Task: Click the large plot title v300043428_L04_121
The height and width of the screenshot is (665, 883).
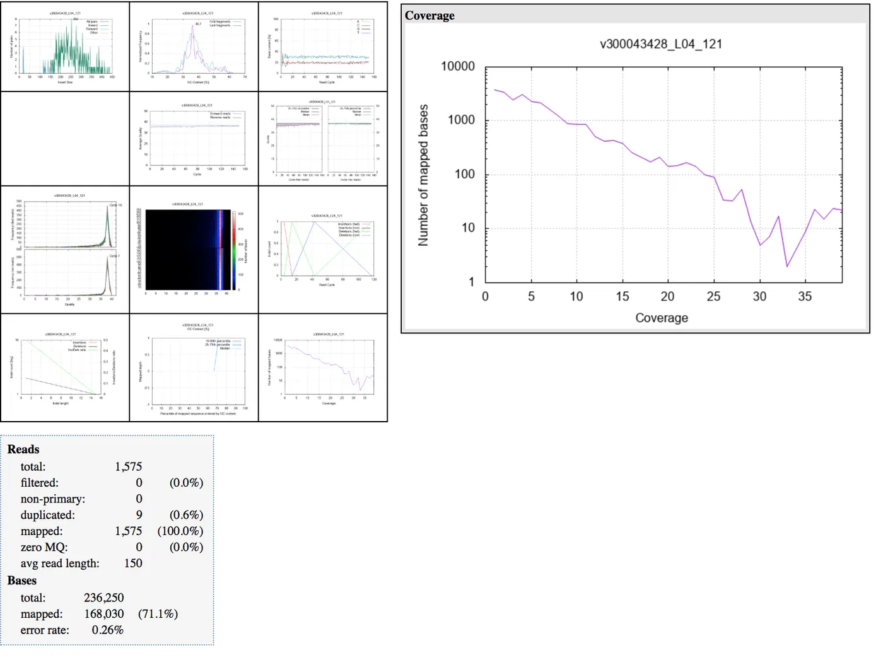Action: tap(661, 44)
